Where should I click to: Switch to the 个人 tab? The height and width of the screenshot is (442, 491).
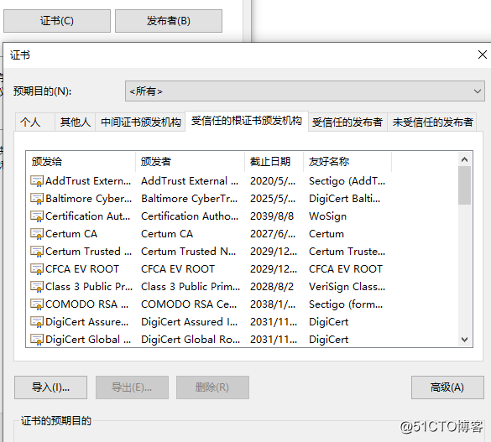(x=34, y=122)
